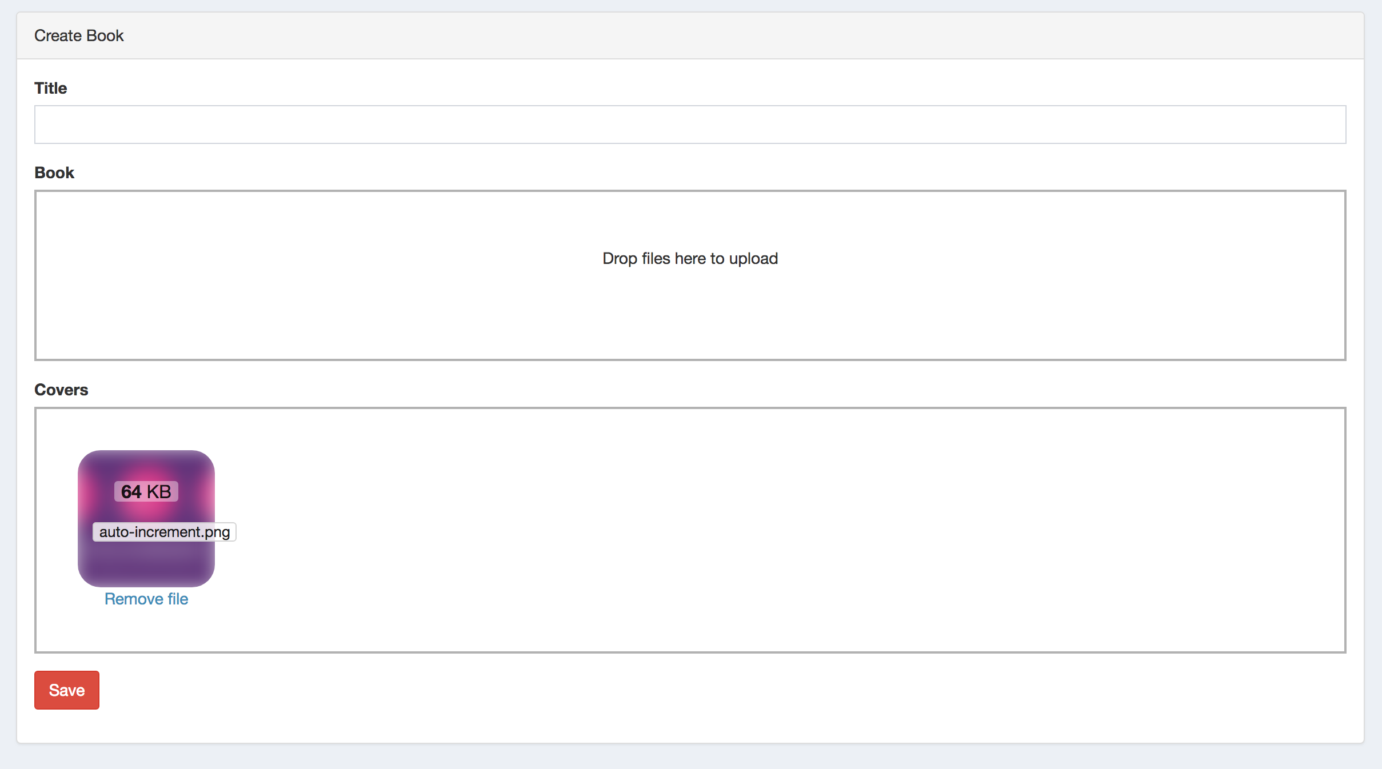Click the 64 KB file size label
This screenshot has height=769, width=1382.
pos(146,491)
